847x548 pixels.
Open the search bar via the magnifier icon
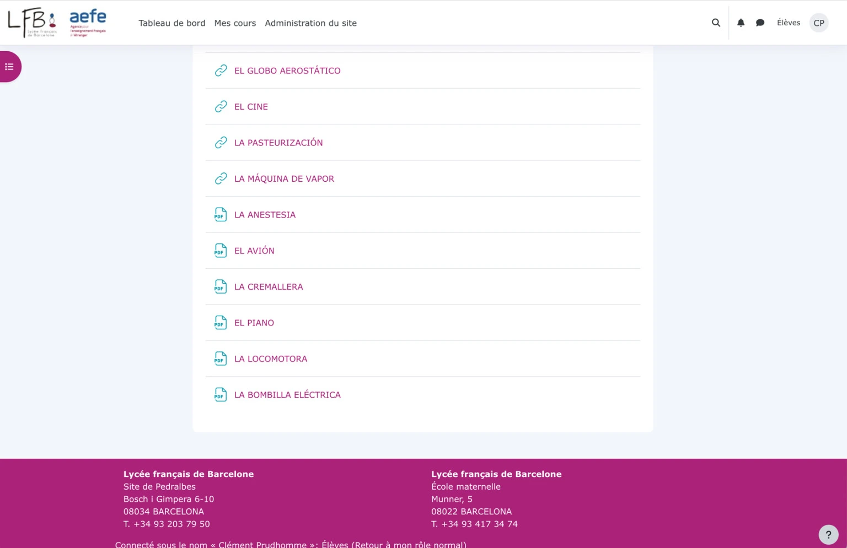[x=715, y=23]
